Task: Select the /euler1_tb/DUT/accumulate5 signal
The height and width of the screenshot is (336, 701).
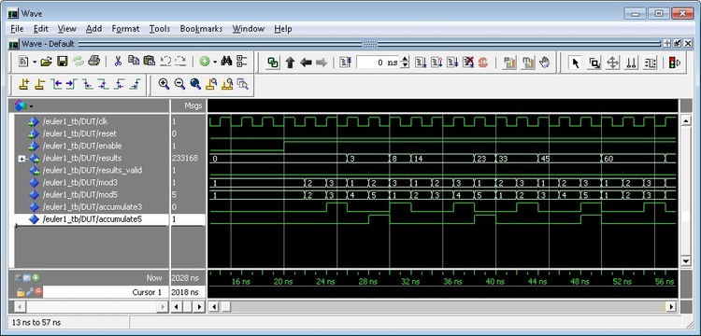Action: tap(93, 219)
